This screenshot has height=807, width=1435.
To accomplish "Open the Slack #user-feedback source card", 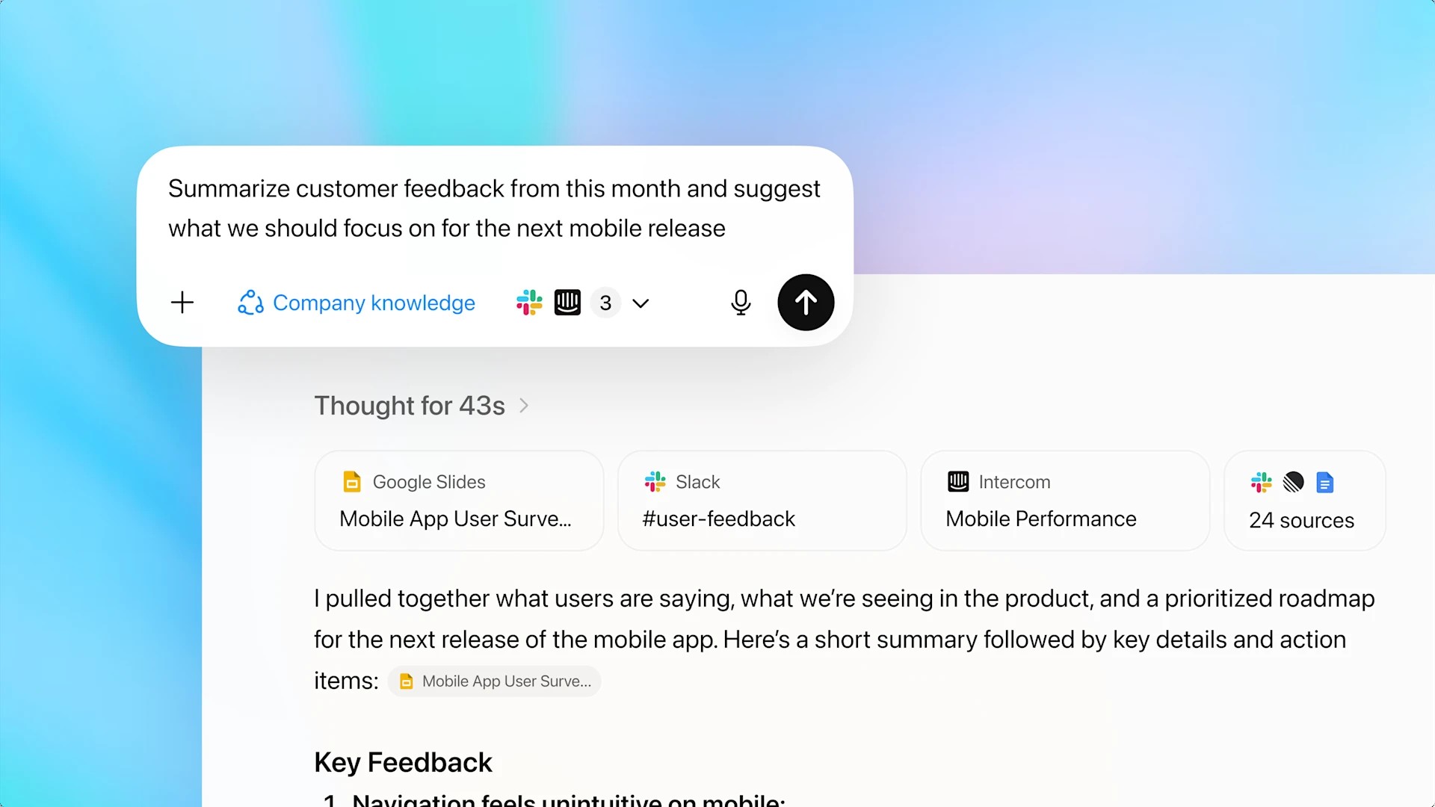I will (x=762, y=501).
